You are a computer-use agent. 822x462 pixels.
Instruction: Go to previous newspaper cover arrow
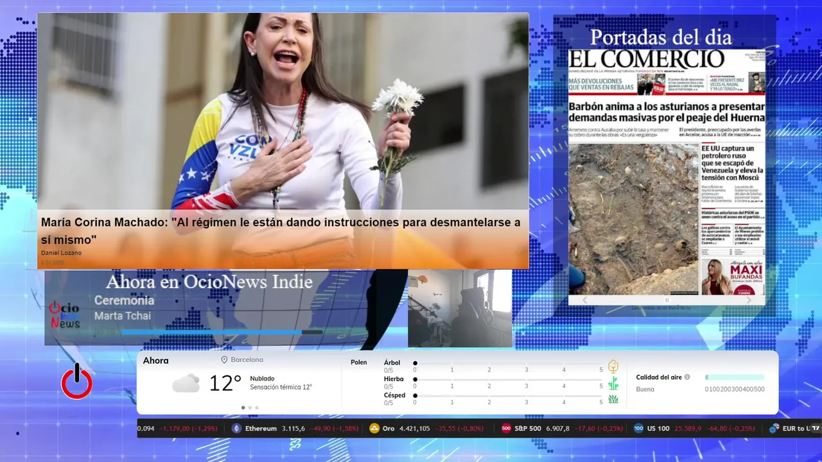(584, 300)
